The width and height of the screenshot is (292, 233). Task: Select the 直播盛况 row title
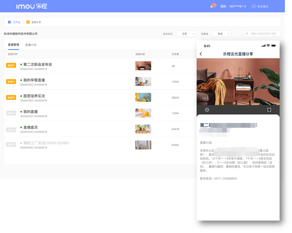[31, 127]
